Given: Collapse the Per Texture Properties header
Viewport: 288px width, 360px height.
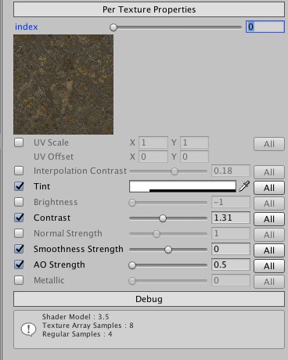Looking at the screenshot, I should [149, 9].
